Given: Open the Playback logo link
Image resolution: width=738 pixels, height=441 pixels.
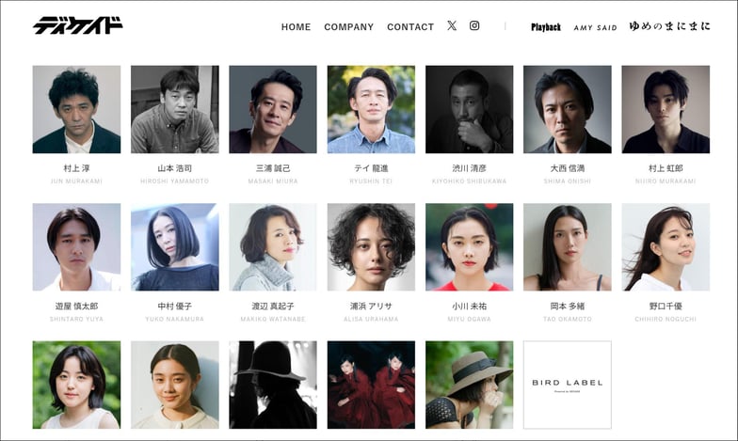Looking at the screenshot, I should (546, 27).
